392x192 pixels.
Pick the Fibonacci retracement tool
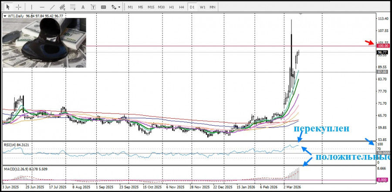tap(73, 7)
